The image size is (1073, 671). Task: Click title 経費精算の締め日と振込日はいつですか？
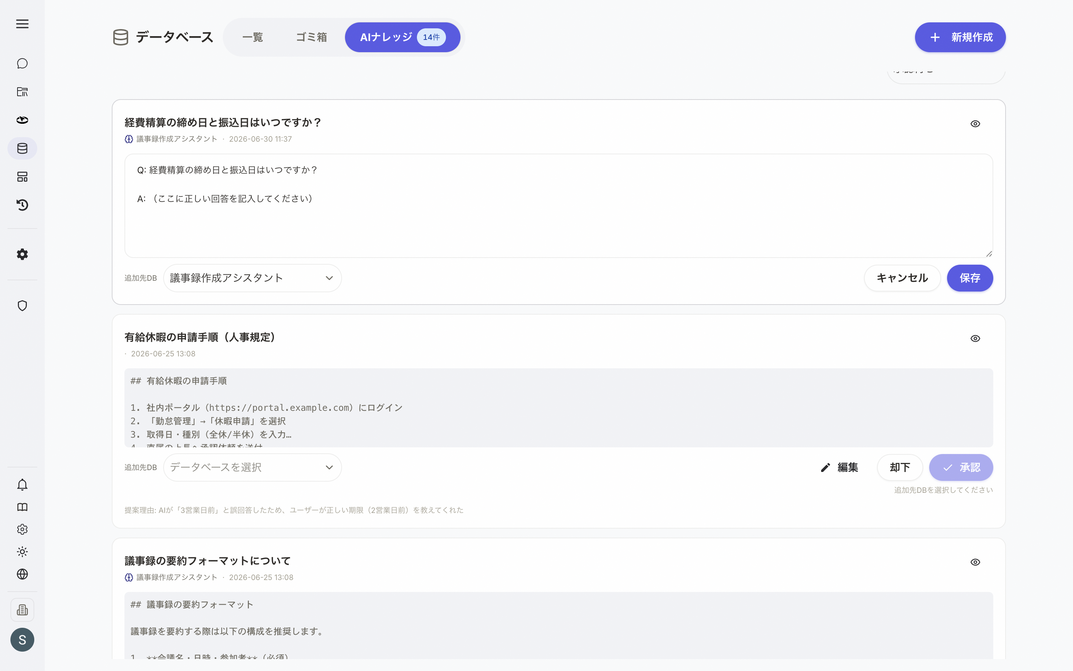[223, 123]
